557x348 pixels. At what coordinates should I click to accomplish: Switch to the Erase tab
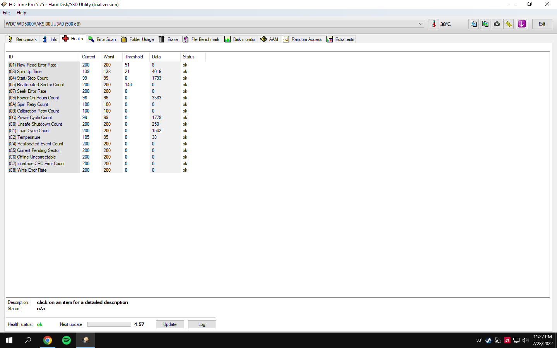168,39
